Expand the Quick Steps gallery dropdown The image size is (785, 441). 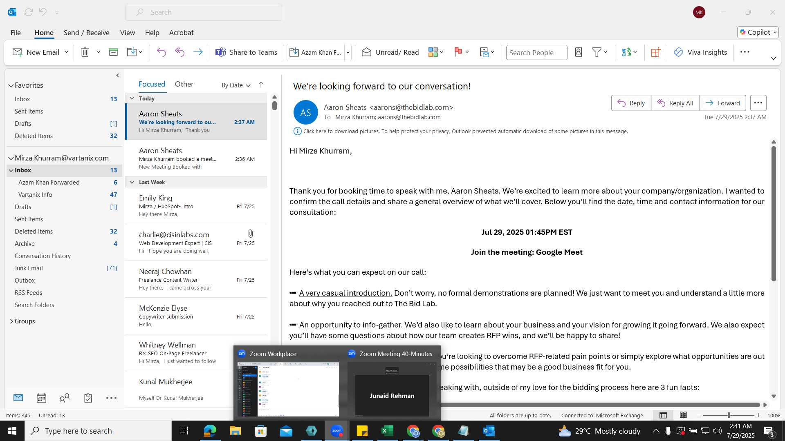[348, 52]
